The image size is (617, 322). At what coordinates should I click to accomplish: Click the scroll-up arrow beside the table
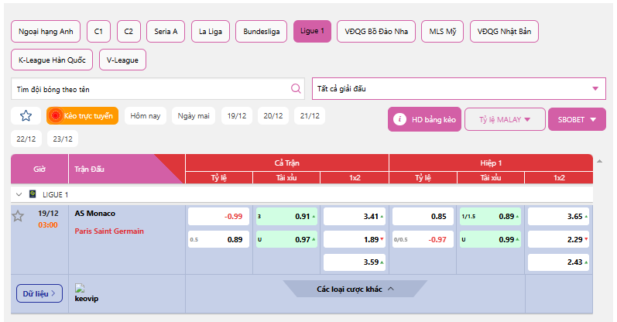tap(599, 161)
